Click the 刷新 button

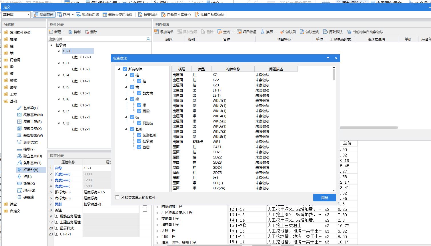324,198
